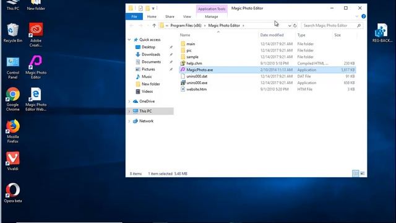Click the refresh icon in address bar
This screenshot has width=396, height=223.
(295, 25)
